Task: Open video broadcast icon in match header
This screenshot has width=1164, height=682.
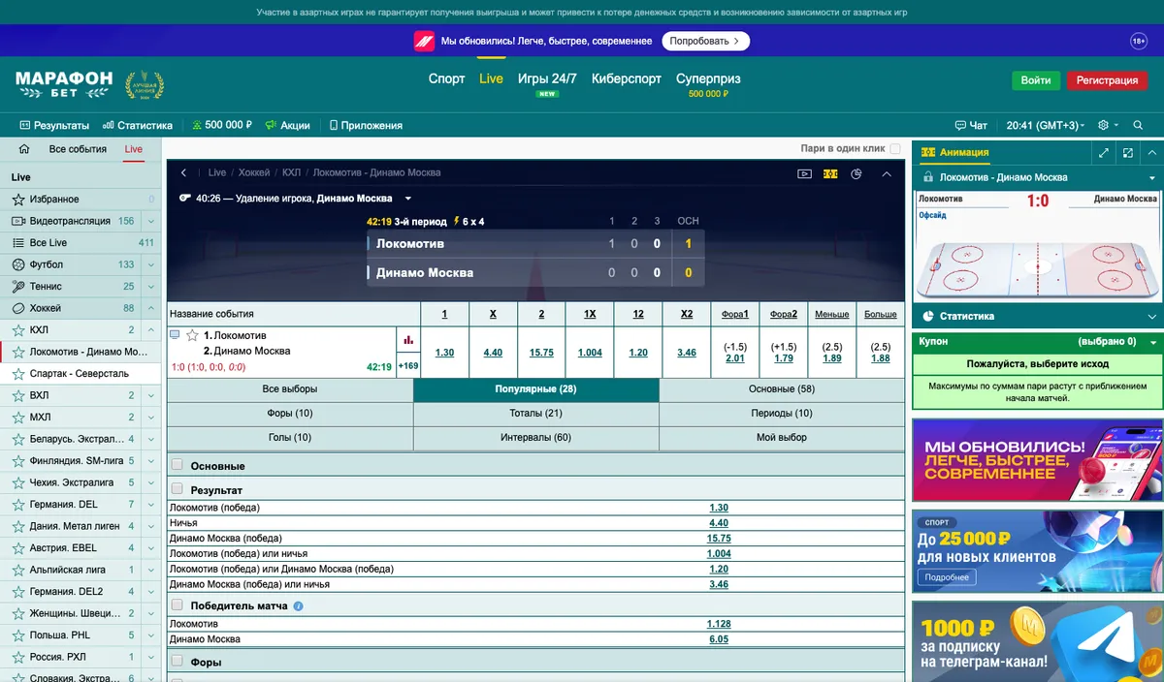Action: (x=804, y=173)
